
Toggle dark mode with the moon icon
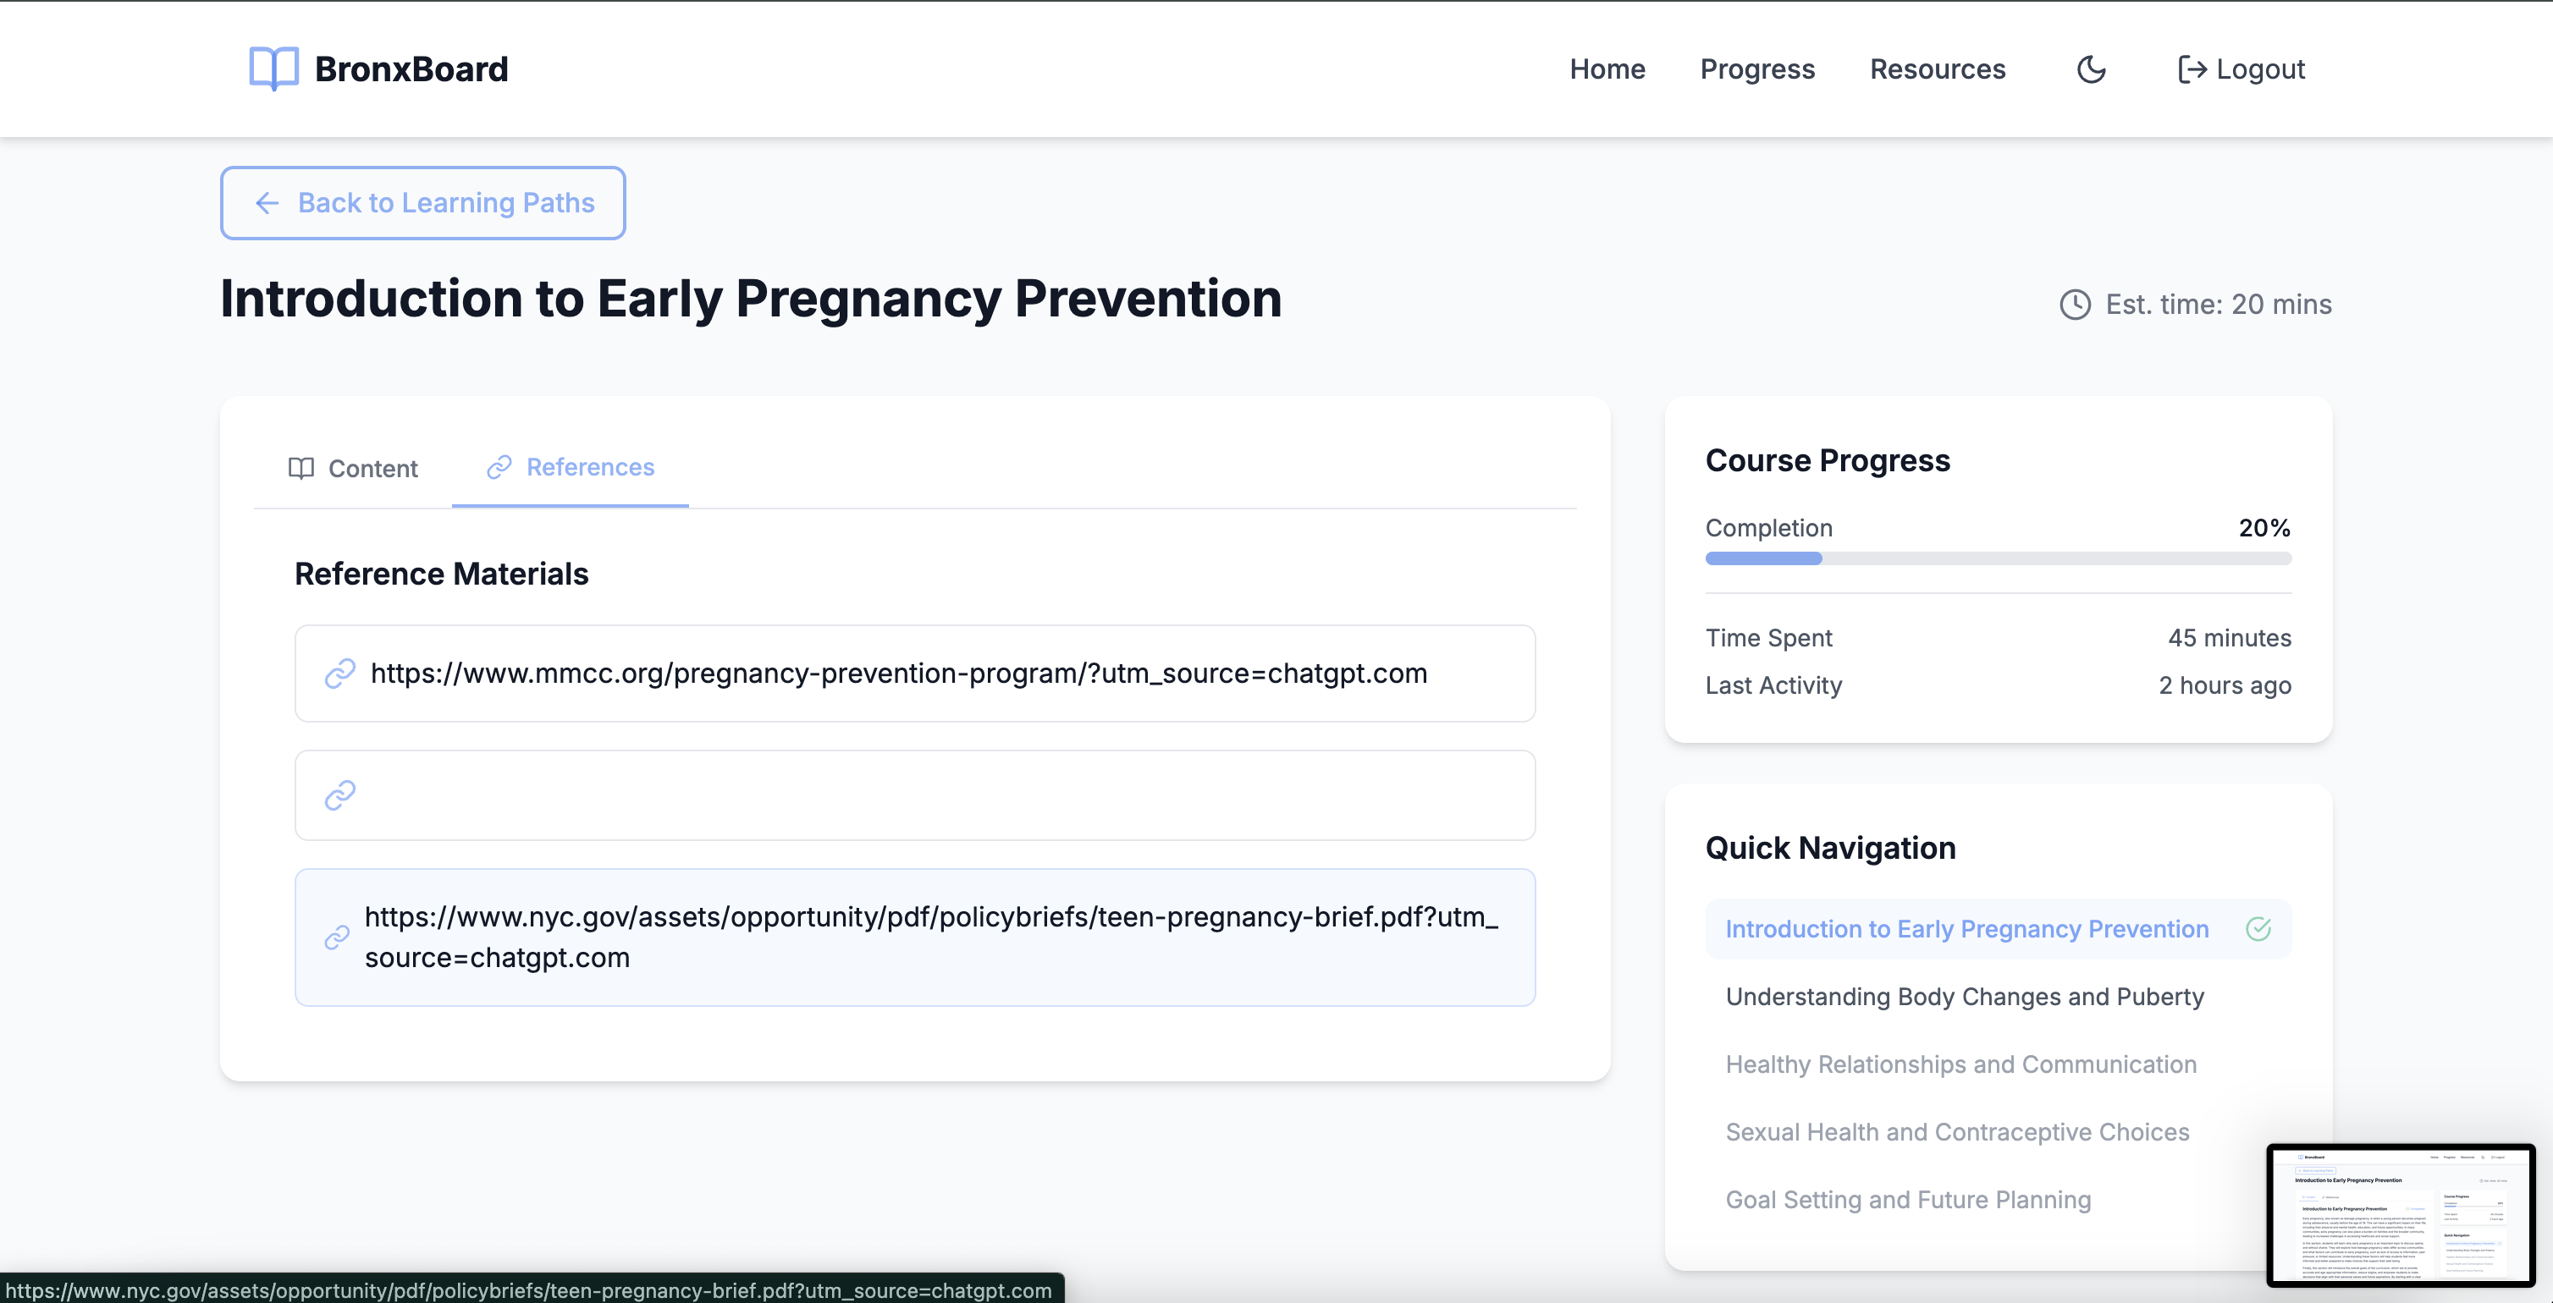click(x=2091, y=69)
